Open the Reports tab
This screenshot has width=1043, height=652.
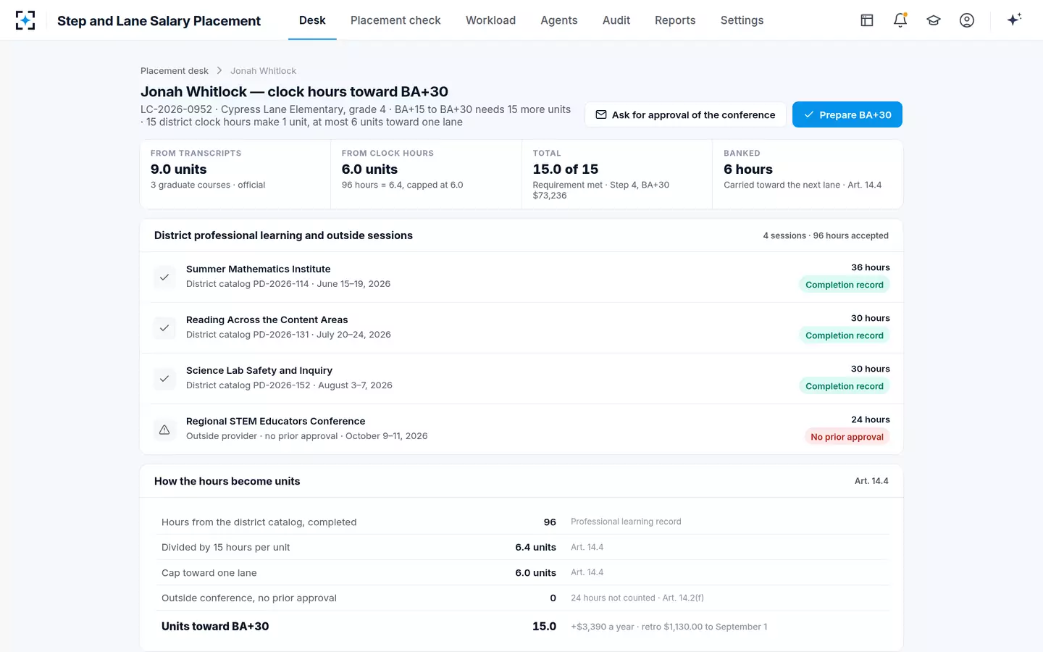point(675,20)
